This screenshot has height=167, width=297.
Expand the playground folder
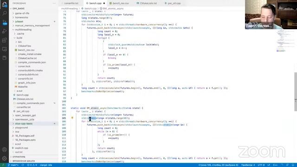21,128
